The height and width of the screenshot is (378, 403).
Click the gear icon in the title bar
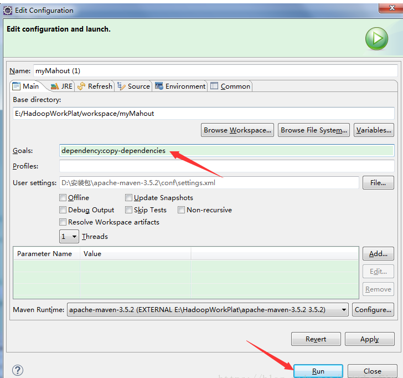click(x=7, y=11)
